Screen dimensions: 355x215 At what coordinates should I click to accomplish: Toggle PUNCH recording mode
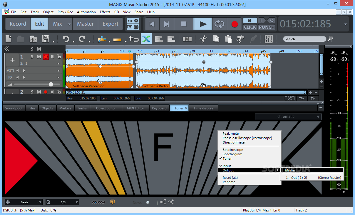(267, 27)
